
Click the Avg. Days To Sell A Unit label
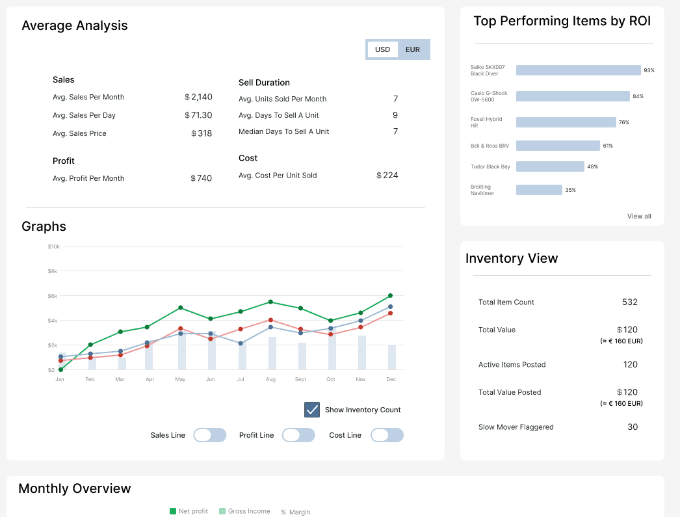click(278, 115)
